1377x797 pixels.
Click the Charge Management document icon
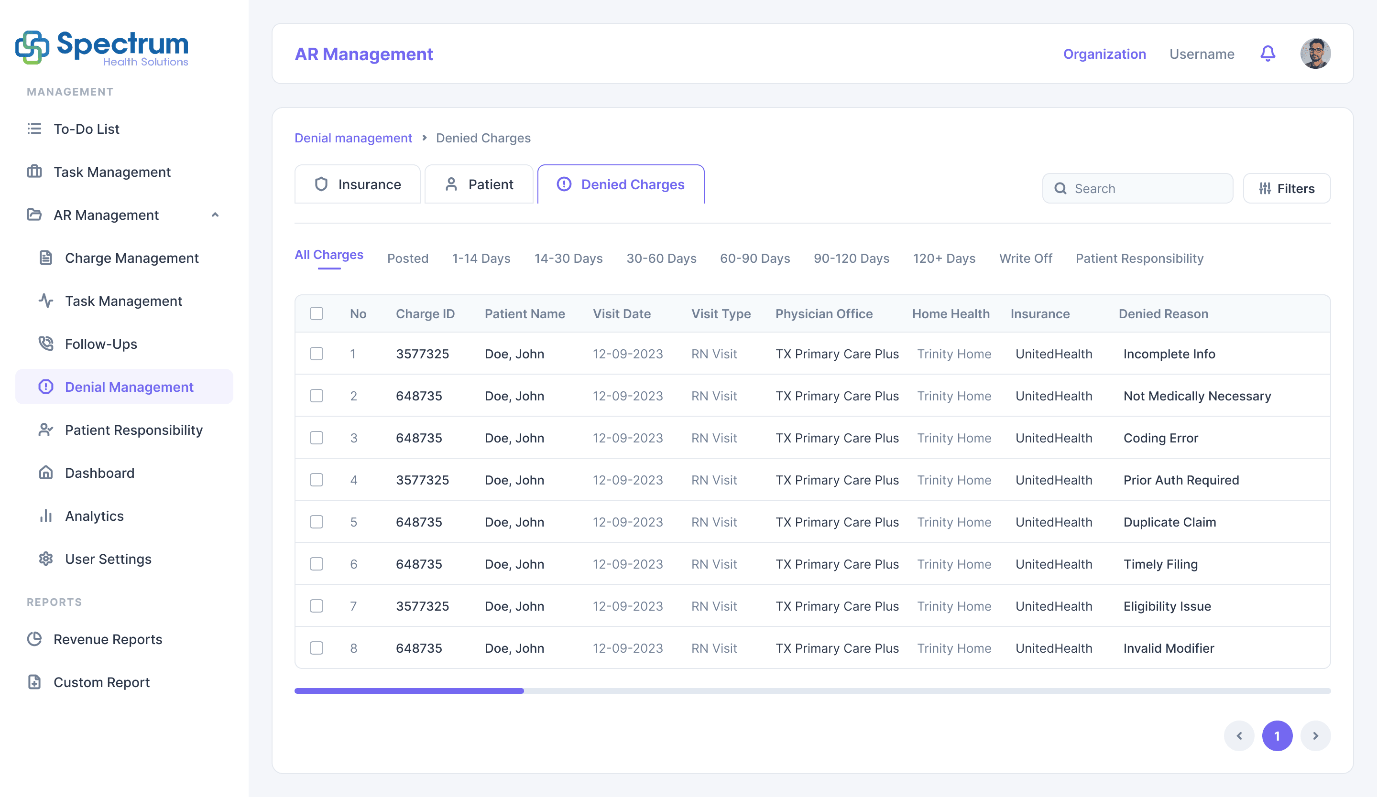click(x=46, y=258)
